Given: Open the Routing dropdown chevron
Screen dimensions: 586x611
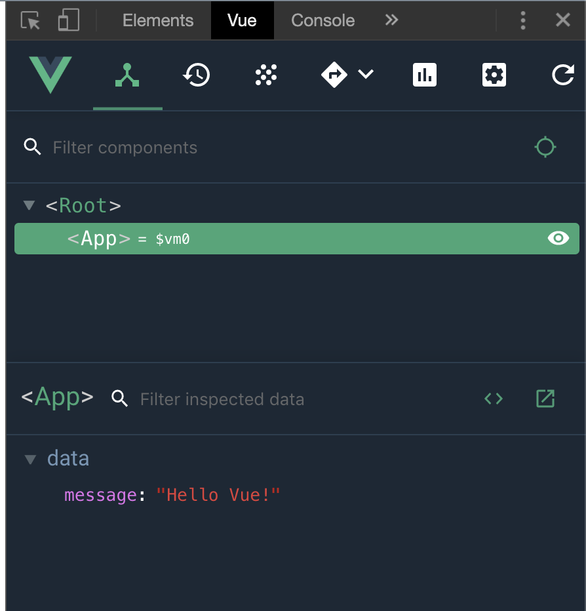Looking at the screenshot, I should (x=366, y=75).
